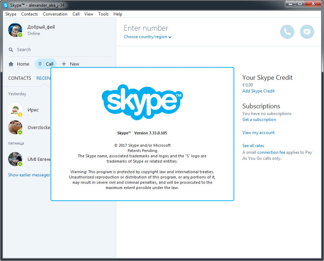Click the New conversation button
Screen dimensions: 324x261
[x=70, y=64]
